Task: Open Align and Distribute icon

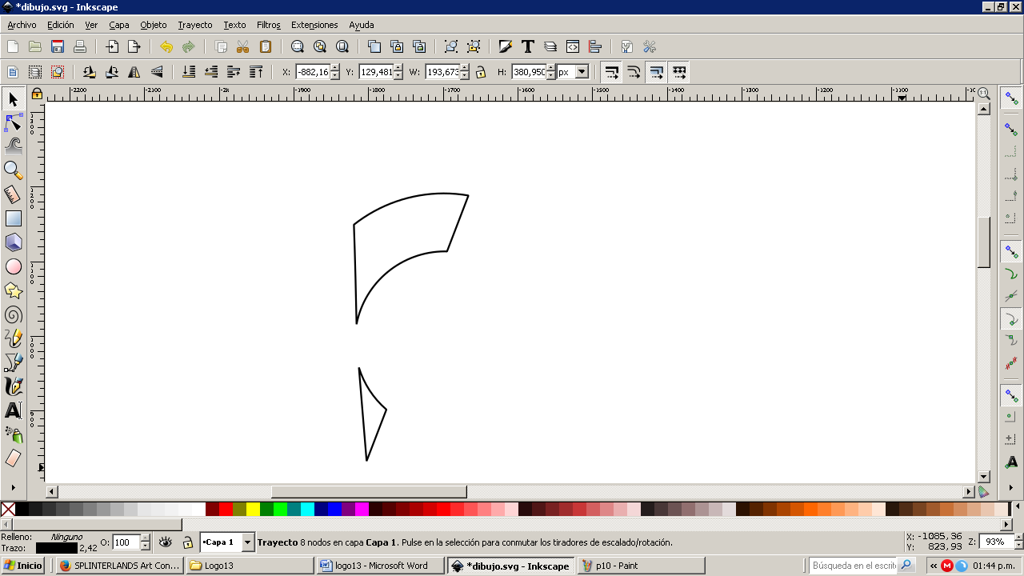Action: click(x=595, y=46)
